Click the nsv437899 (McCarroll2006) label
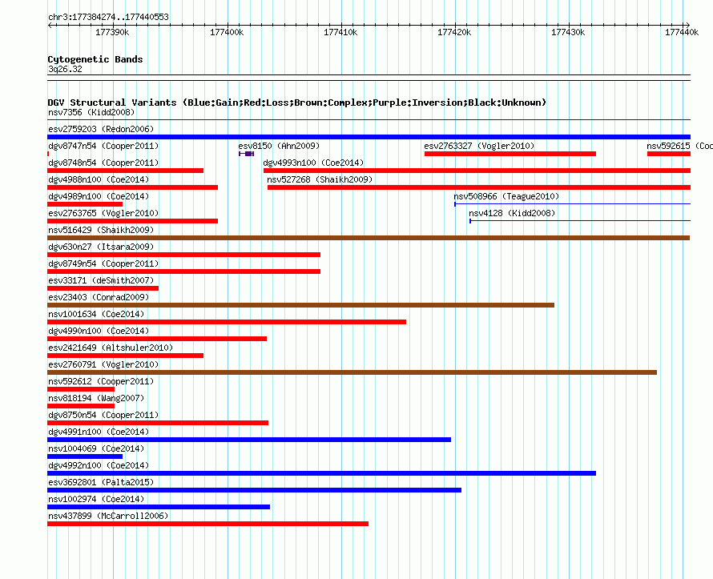 point(108,516)
